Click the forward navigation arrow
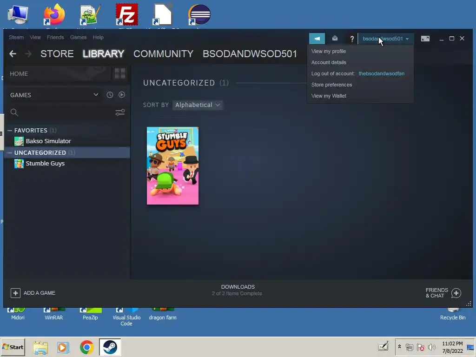Viewport: 476px width, 357px height. (x=28, y=54)
